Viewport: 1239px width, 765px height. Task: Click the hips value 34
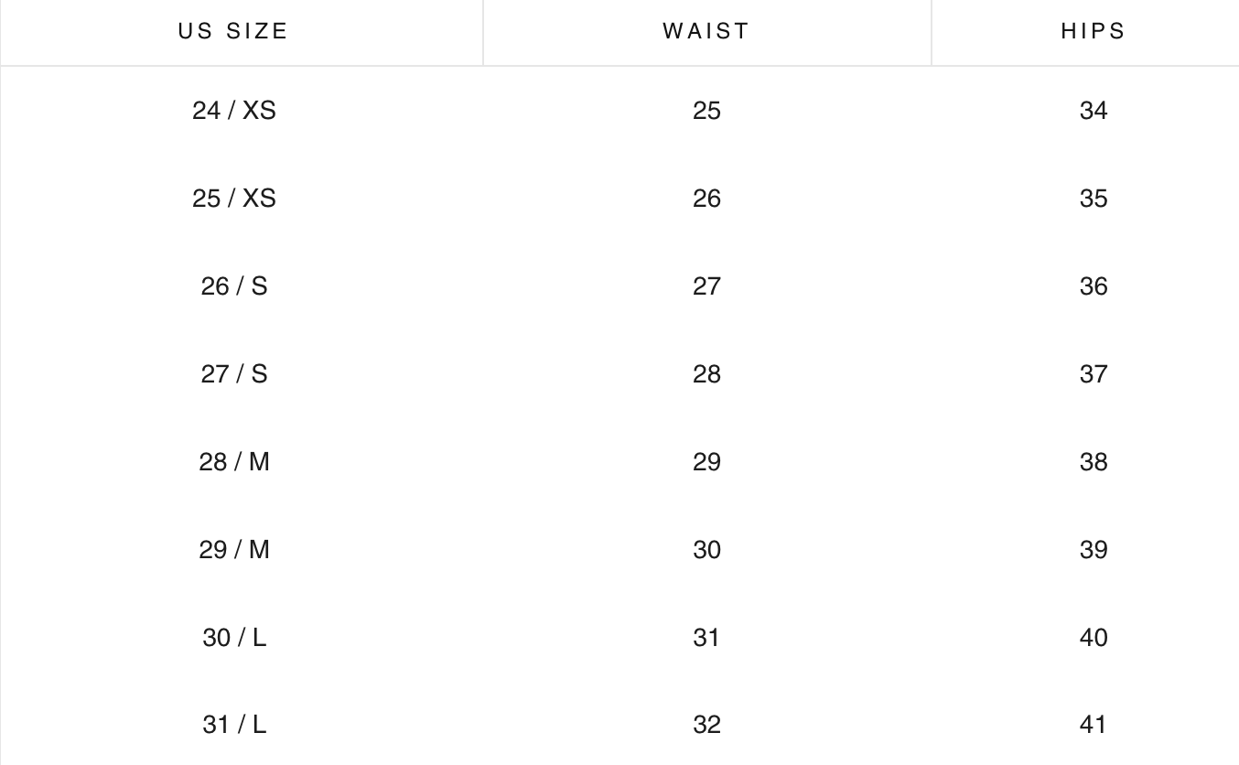coord(1094,111)
